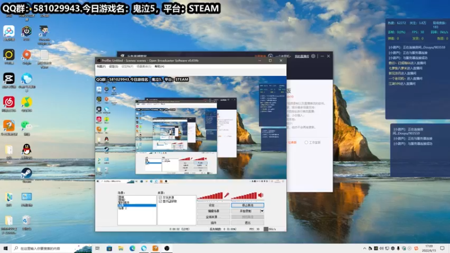Open the blank text file on desktop
450x253 pixels.
click(44, 58)
